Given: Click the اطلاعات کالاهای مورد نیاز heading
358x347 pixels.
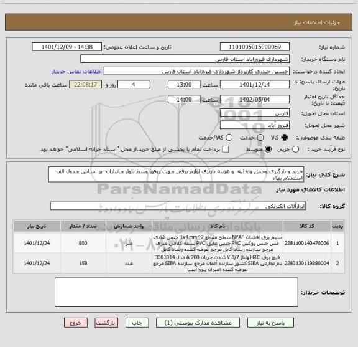Looking at the screenshot, I should pyautogui.click(x=311, y=189).
